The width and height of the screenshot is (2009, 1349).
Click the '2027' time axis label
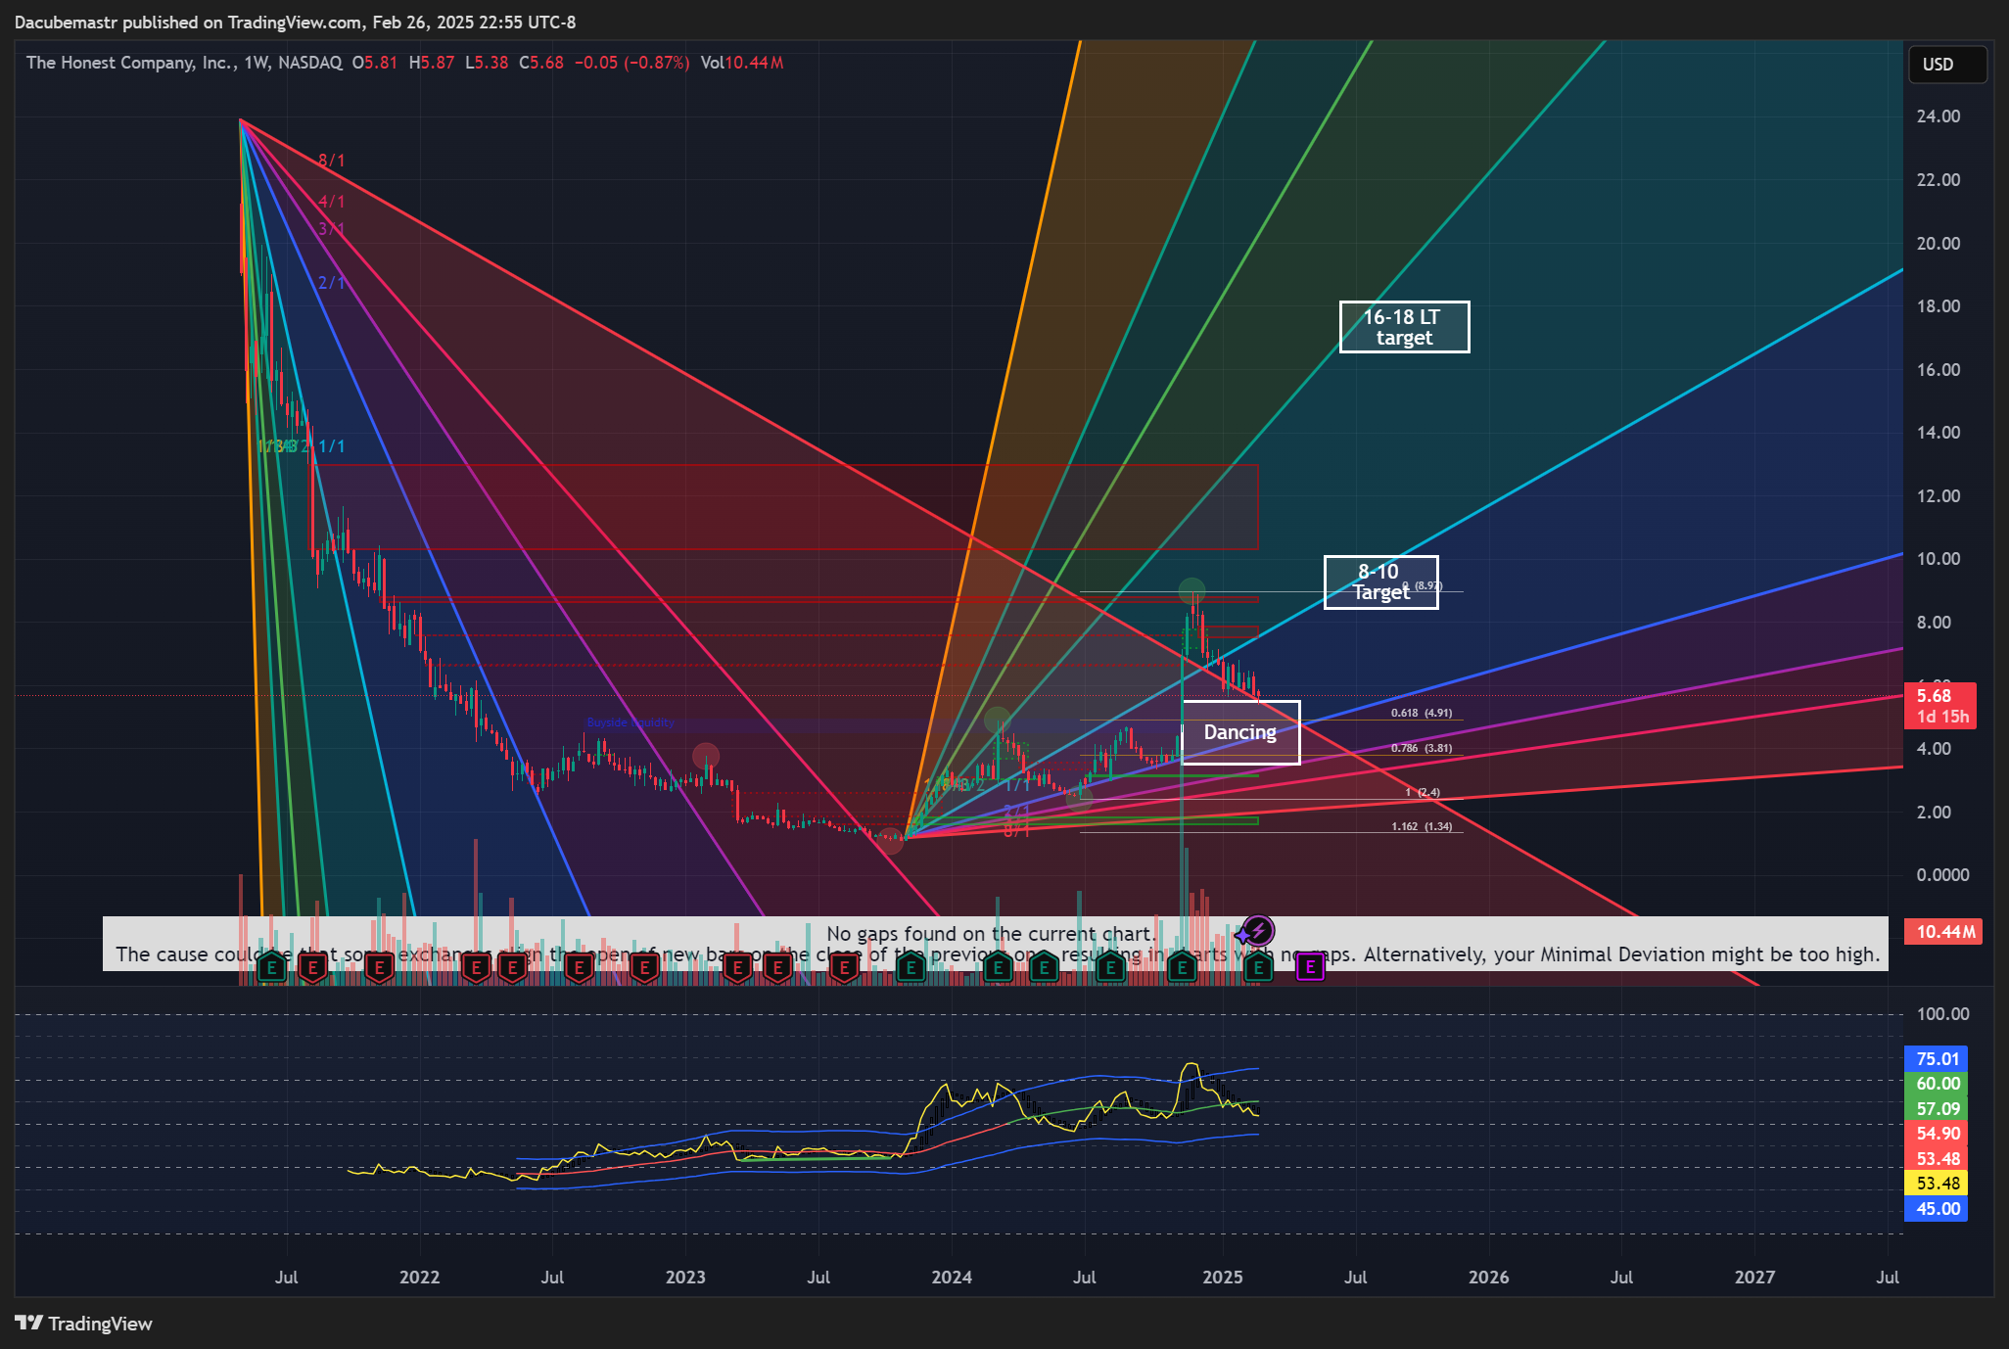[1754, 1278]
